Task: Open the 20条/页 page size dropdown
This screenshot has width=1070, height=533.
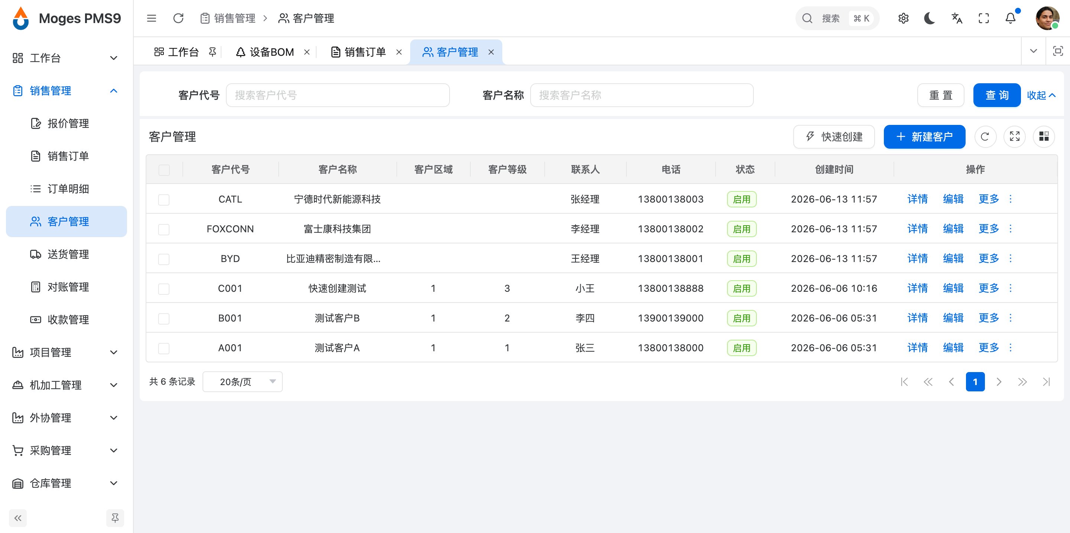Action: (243, 382)
